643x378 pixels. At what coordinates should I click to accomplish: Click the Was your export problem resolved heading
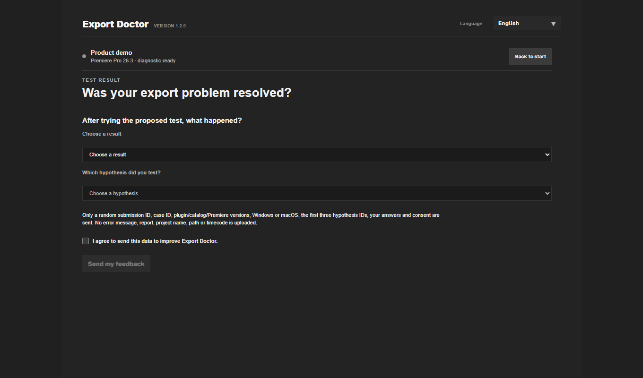tap(187, 93)
